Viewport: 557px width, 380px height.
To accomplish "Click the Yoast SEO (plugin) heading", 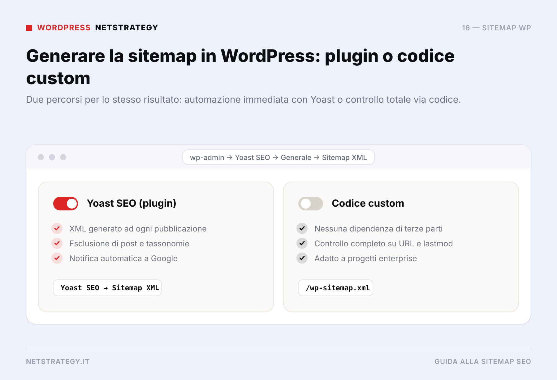I will point(132,203).
